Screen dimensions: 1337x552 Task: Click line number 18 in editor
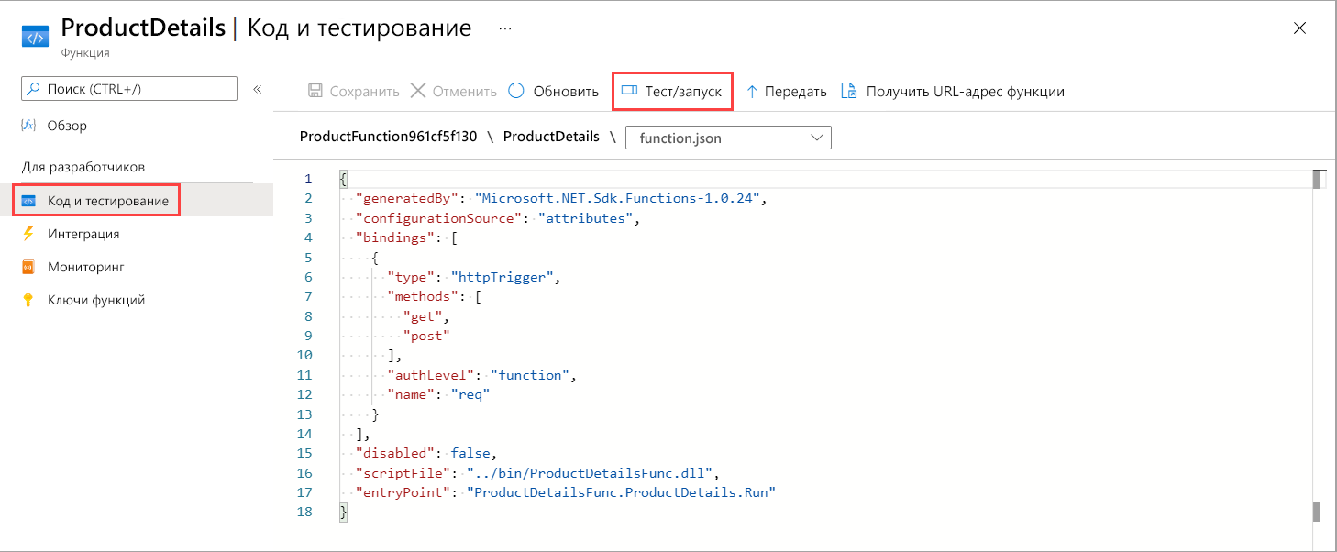[x=304, y=513]
